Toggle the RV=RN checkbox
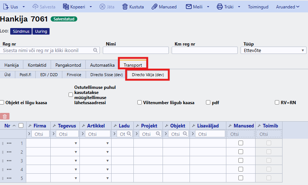 (x=277, y=102)
